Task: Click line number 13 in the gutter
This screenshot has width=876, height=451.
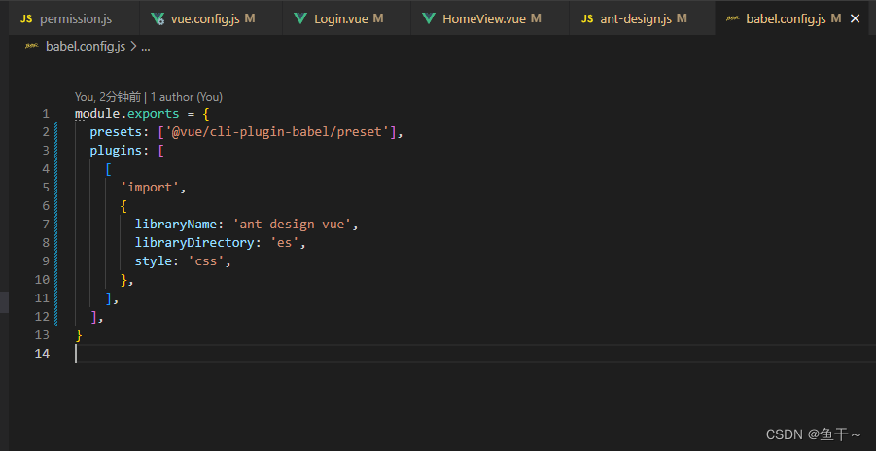Action: [43, 335]
